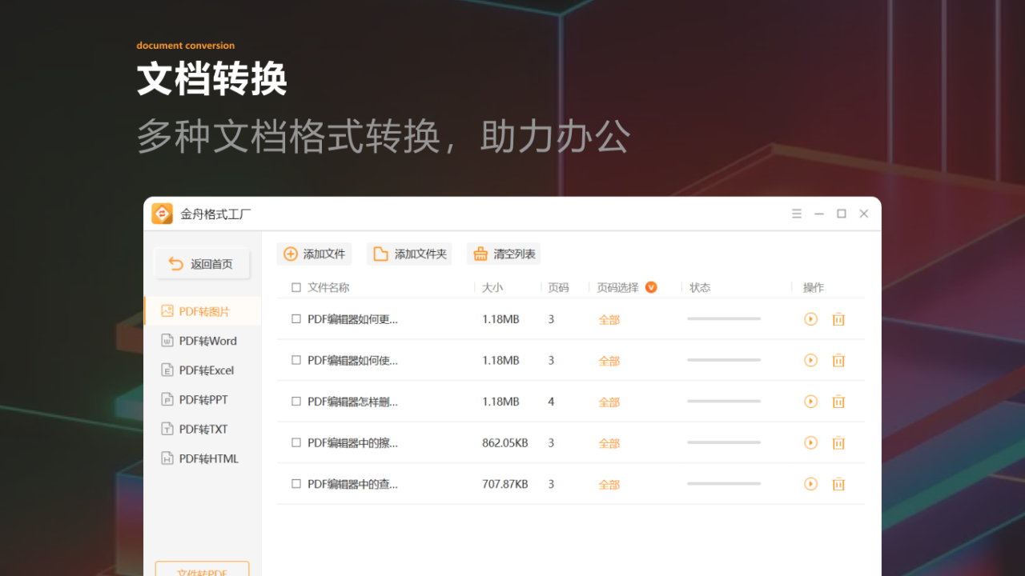Remove PDF编辑器中的擦 with its trash icon
Image resolution: width=1025 pixels, height=576 pixels.
(838, 442)
